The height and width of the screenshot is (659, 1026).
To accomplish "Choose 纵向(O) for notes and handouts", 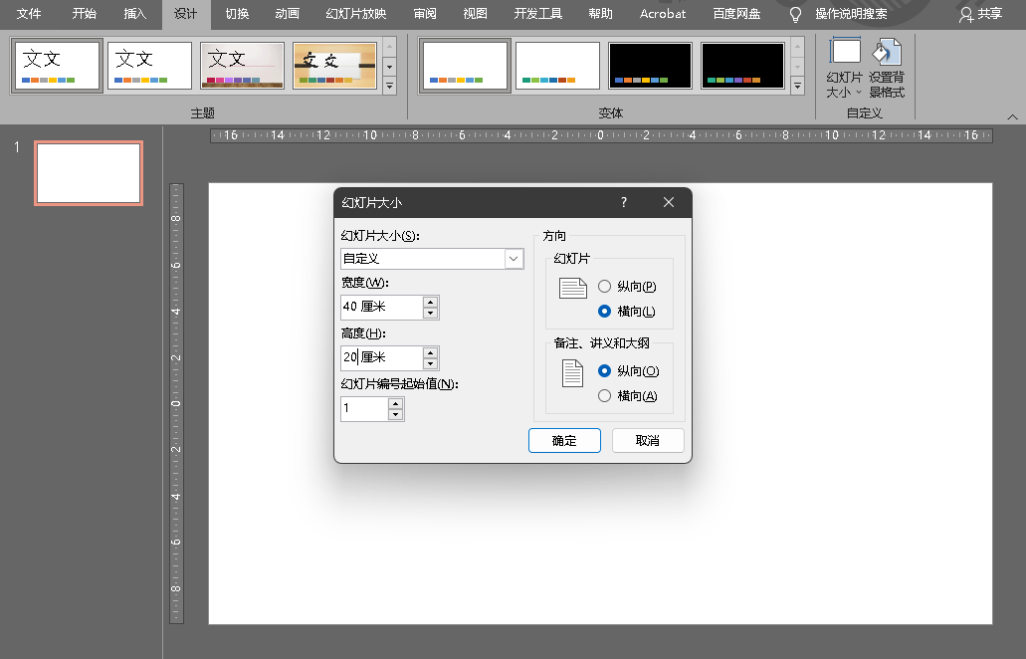I will tap(628, 371).
